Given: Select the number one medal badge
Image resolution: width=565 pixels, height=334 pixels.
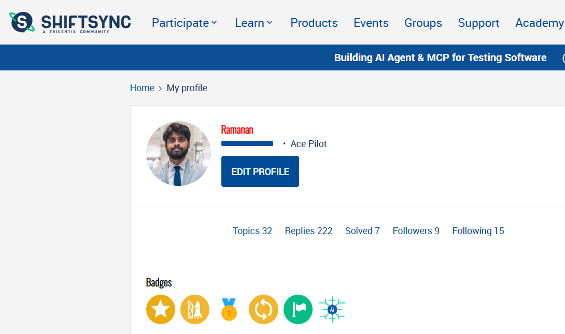Looking at the screenshot, I should pyautogui.click(x=229, y=309).
